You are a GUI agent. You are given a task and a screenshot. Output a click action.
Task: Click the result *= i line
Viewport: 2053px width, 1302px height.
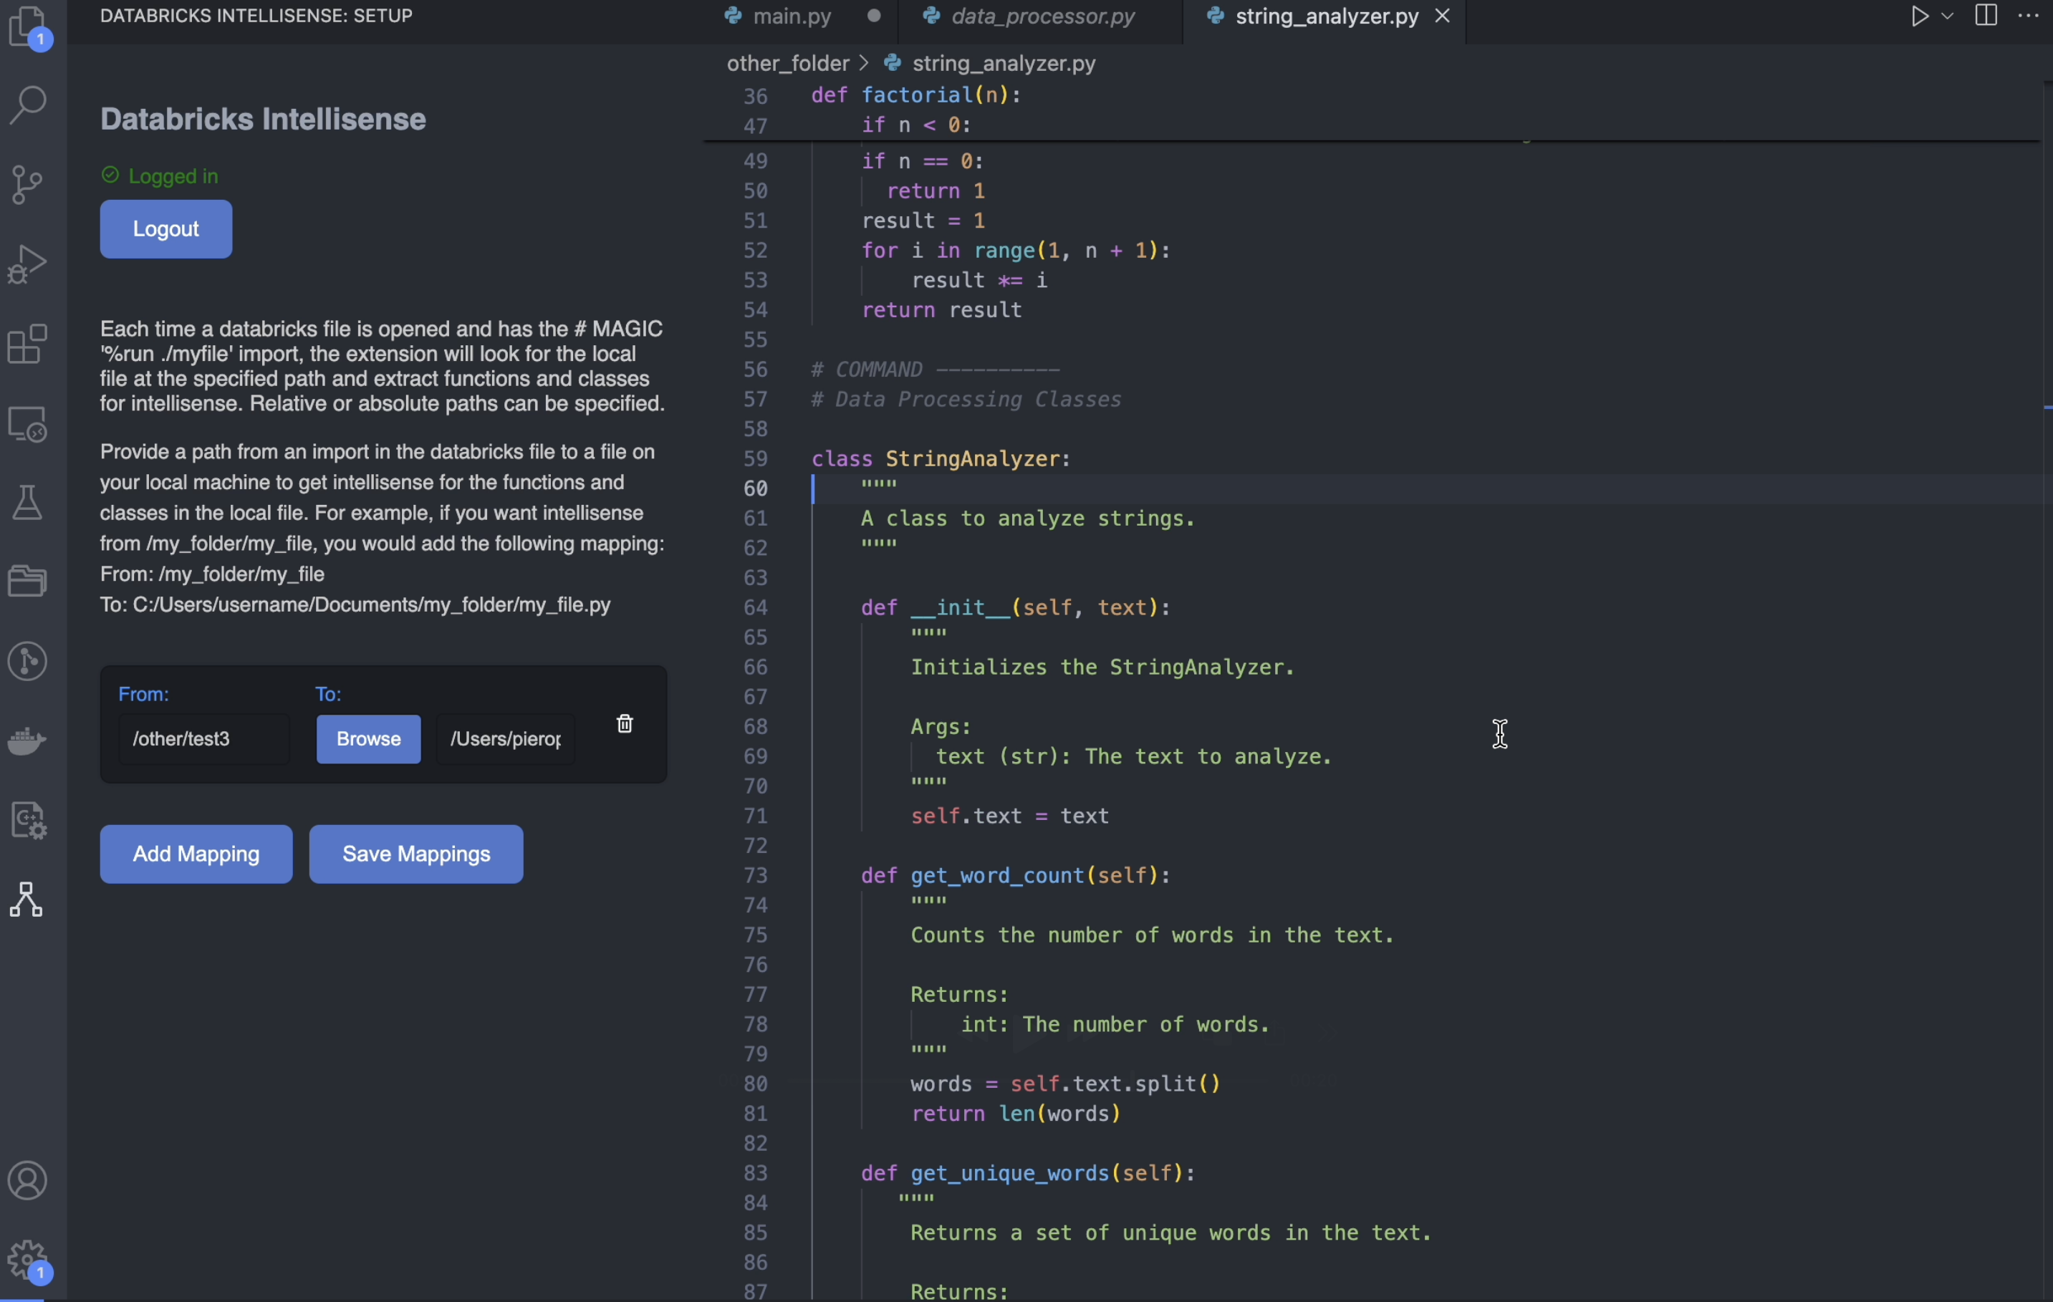click(x=979, y=281)
